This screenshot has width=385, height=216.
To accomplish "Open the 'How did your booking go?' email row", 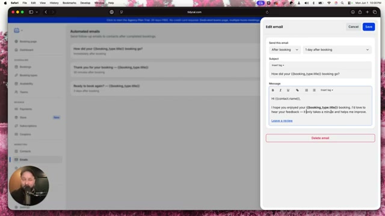I will (x=165, y=51).
